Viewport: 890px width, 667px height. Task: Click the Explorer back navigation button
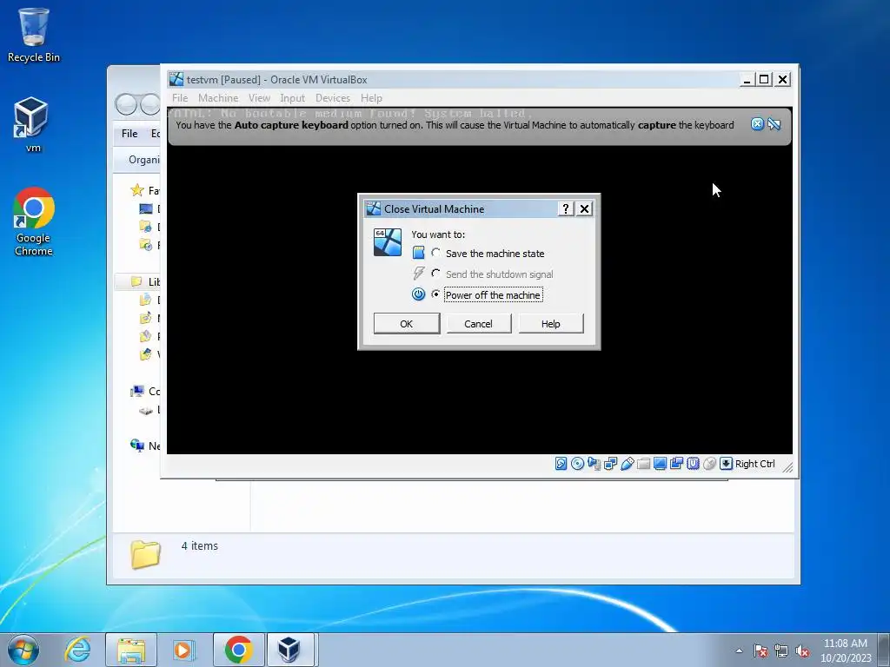126,104
